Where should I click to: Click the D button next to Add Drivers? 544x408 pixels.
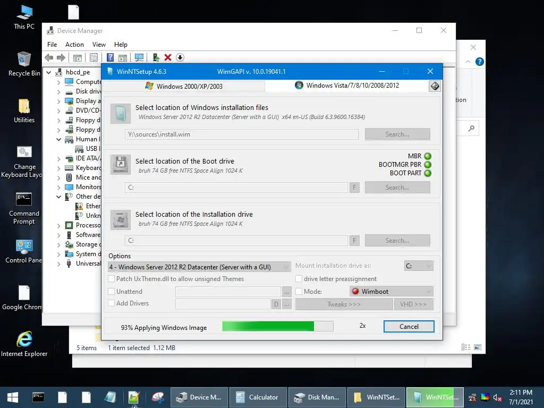click(276, 304)
